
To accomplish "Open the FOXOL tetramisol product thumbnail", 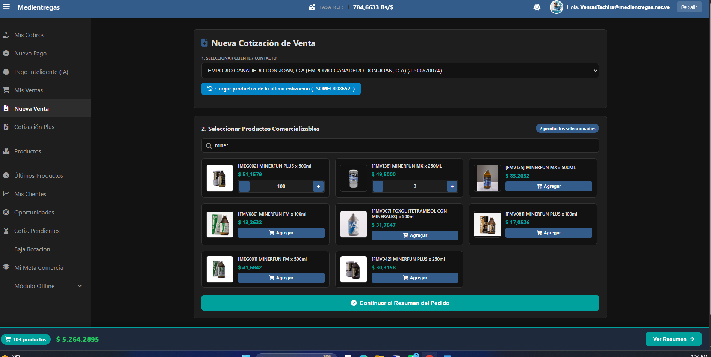I will pyautogui.click(x=354, y=224).
